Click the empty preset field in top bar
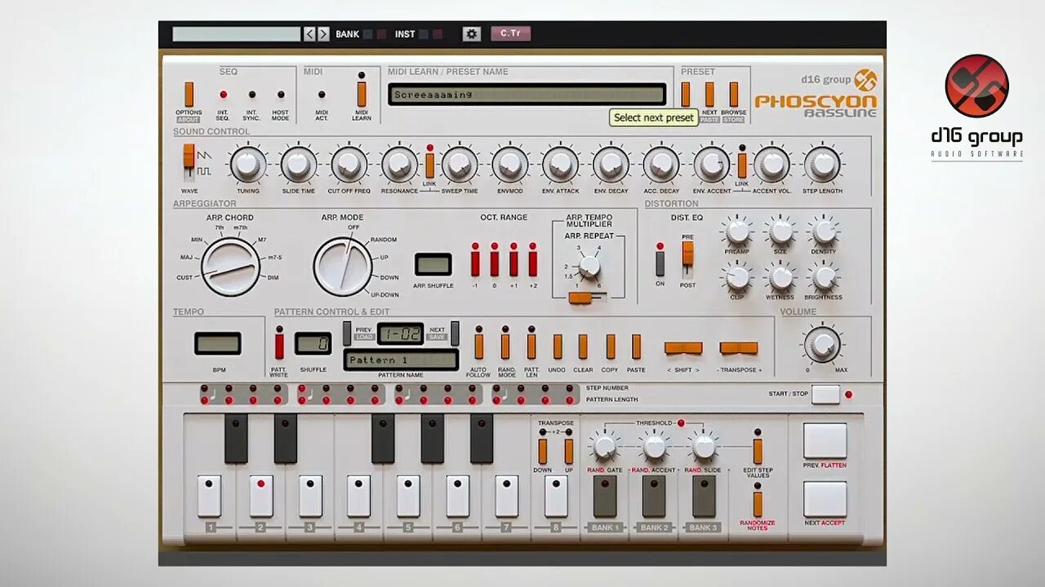The image size is (1045, 587). [237, 34]
